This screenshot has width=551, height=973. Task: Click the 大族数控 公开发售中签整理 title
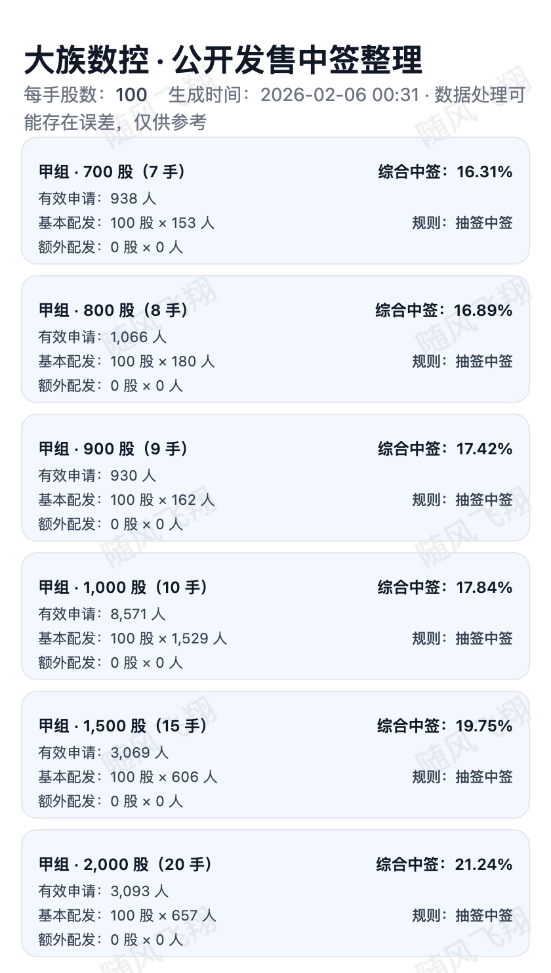click(223, 61)
